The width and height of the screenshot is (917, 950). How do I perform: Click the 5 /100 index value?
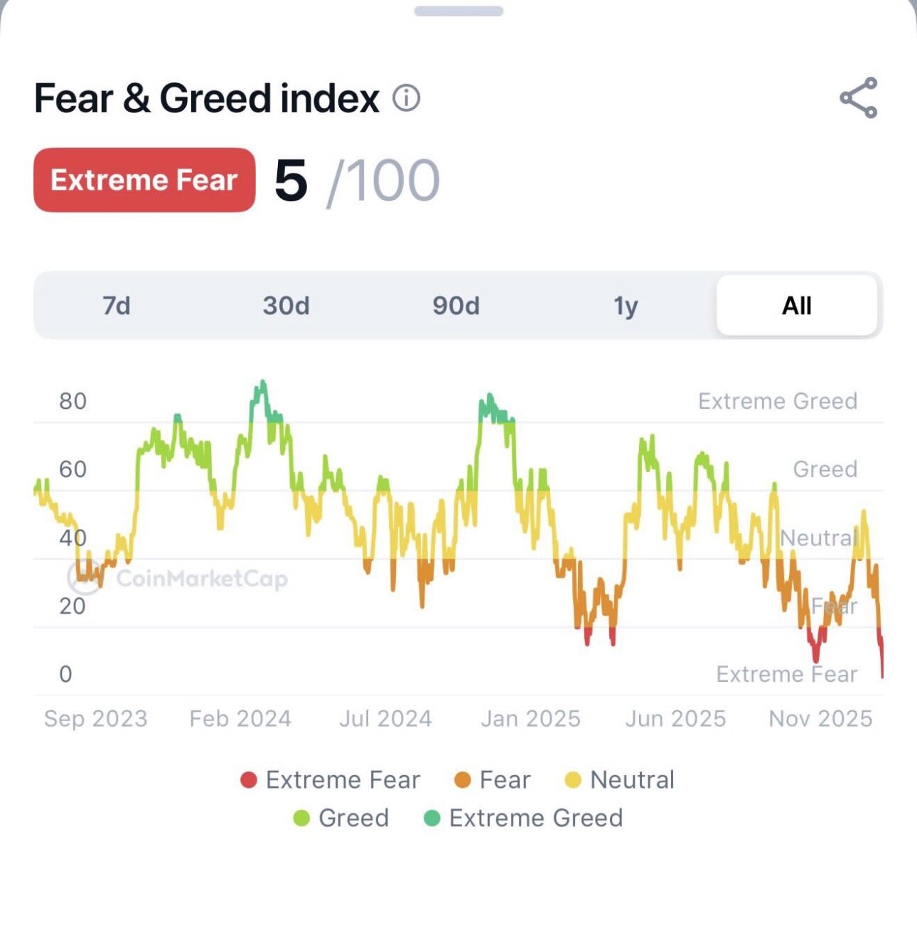(x=356, y=181)
